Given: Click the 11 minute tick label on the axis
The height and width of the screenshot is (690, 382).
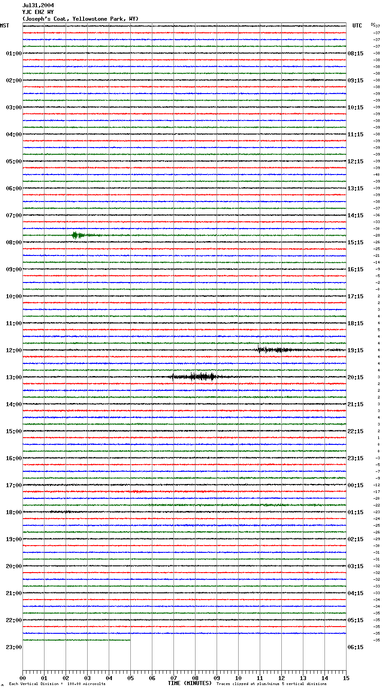Looking at the screenshot, I should pos(260,678).
